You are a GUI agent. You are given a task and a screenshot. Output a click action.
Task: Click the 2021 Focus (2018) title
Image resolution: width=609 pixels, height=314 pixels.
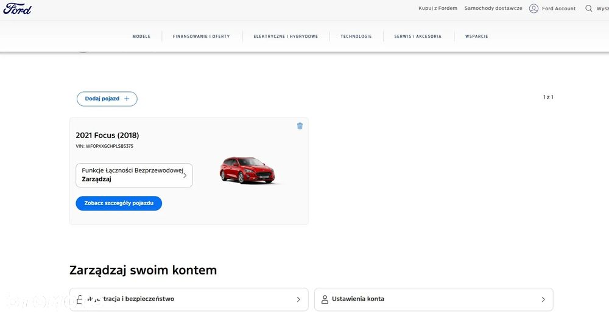tap(107, 136)
